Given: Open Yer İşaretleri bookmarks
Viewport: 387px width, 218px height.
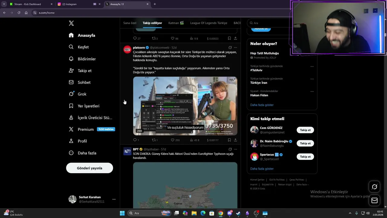Looking at the screenshot, I should 84,106.
